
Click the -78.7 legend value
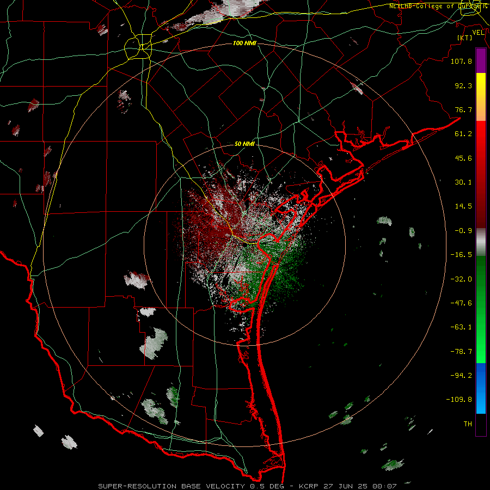461,352
